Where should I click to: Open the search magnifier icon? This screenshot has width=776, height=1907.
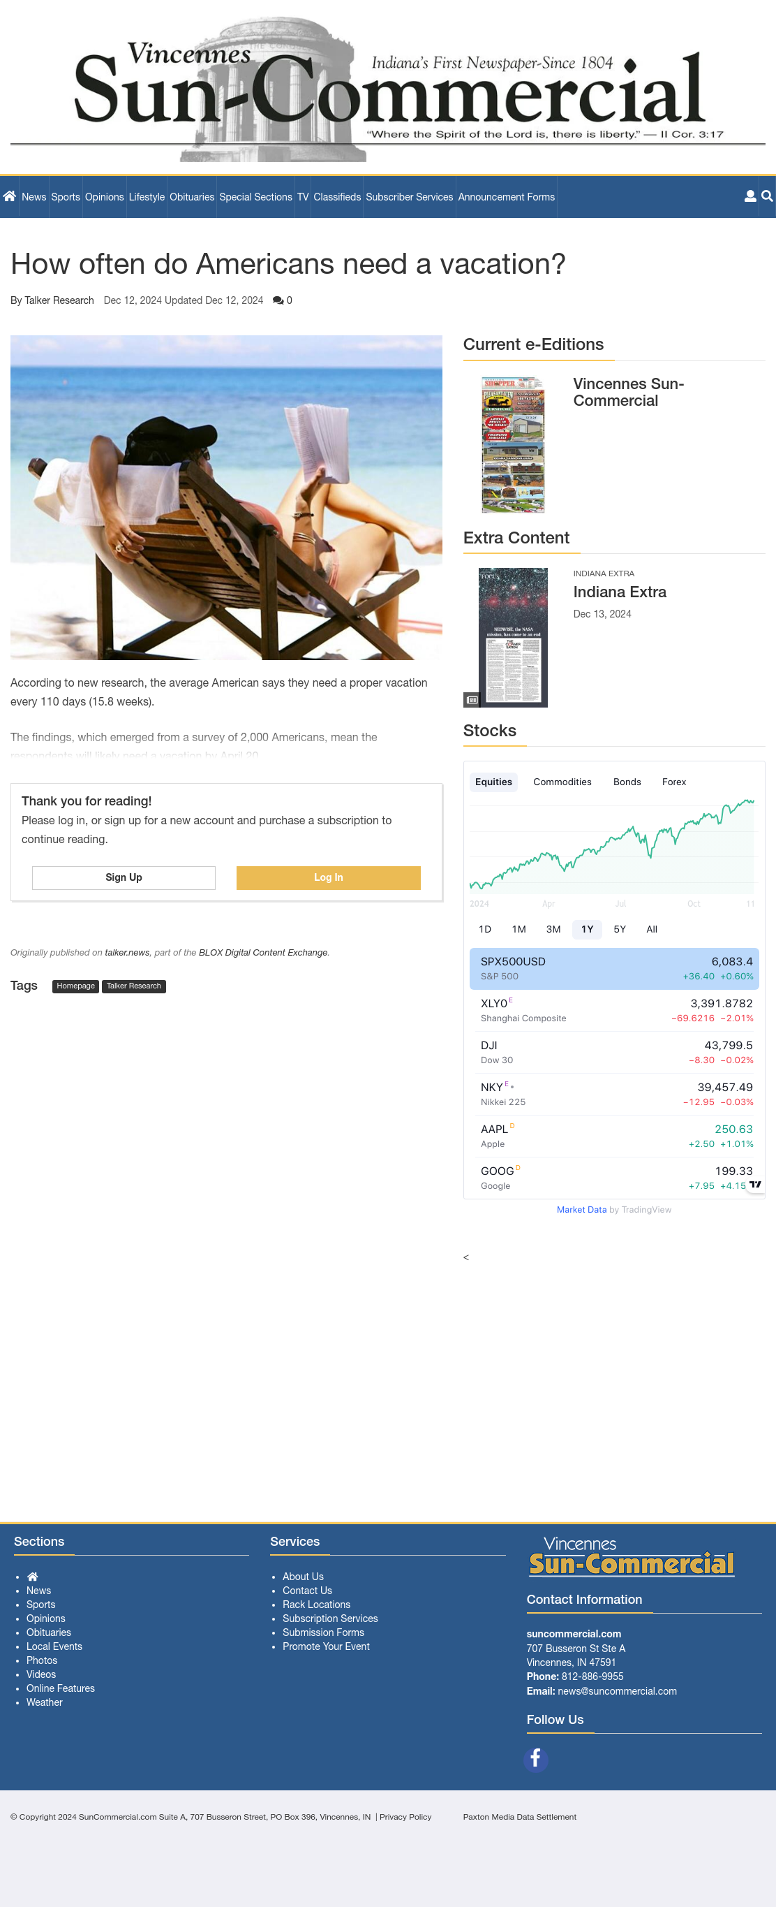click(767, 196)
